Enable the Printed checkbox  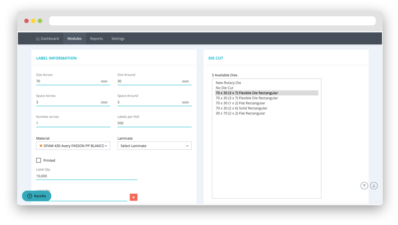[x=38, y=160]
